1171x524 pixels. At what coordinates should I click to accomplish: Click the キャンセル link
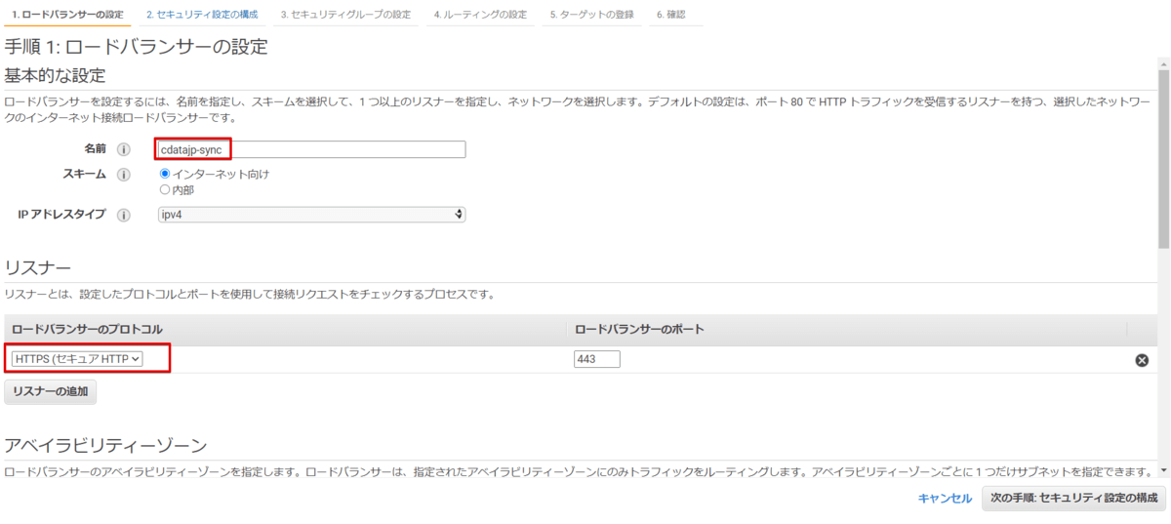point(945,499)
